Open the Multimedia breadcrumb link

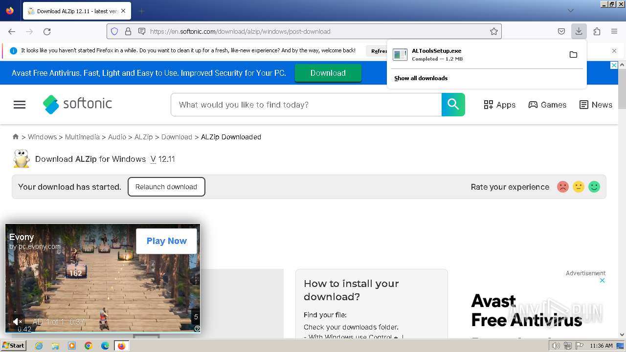pyautogui.click(x=82, y=137)
